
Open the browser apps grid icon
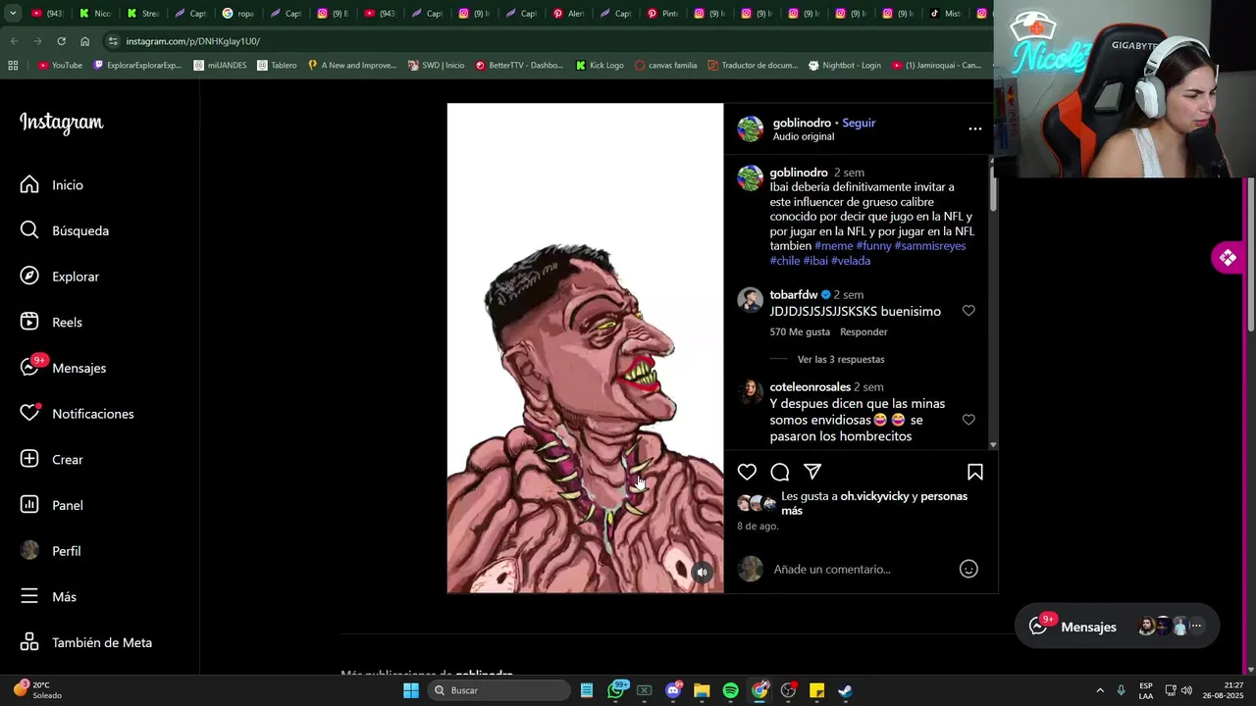[x=13, y=66]
